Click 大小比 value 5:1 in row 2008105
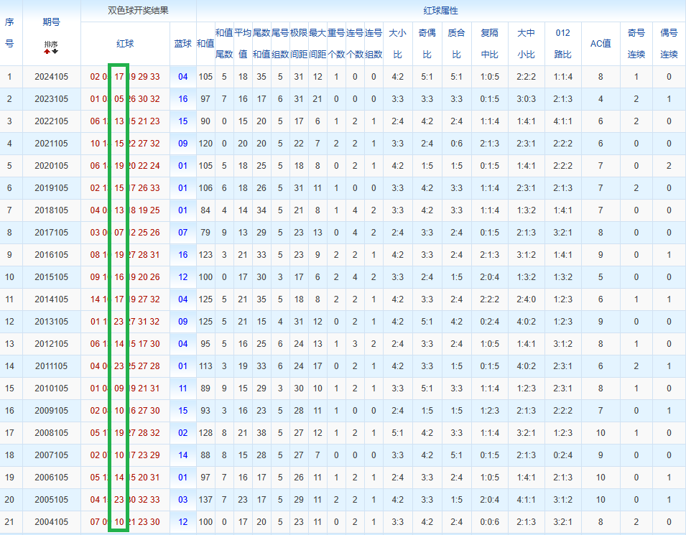Screen dimensions: 686x535 pyautogui.click(x=398, y=432)
